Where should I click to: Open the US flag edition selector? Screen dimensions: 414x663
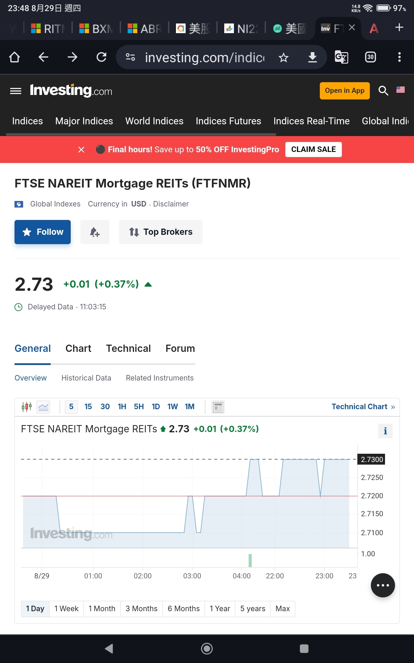coord(401,90)
